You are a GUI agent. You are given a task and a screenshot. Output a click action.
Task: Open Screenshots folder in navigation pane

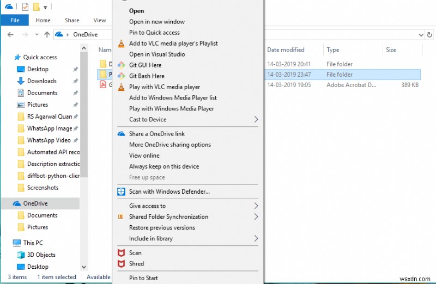coord(43,188)
